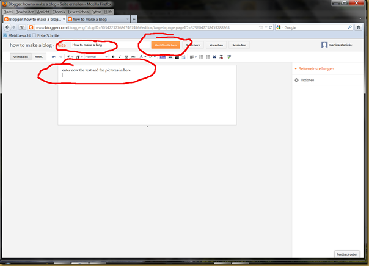The width and height of the screenshot is (369, 266).
Task: Open the Bearbeiten menu
Action: click(25, 12)
